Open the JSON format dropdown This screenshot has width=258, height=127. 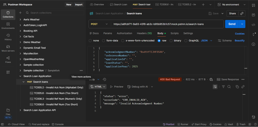point(206,40)
